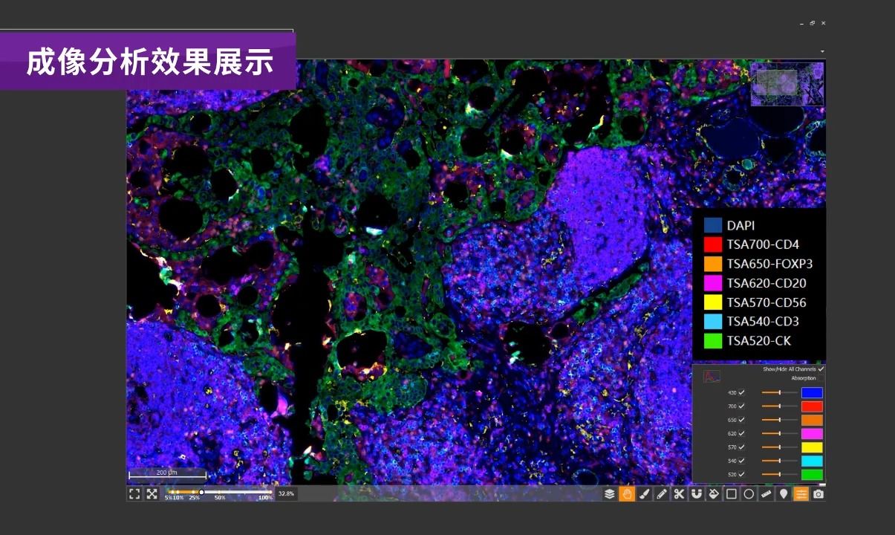The width and height of the screenshot is (895, 535).
Task: Adjust the 620 channel intensity slider
Action: click(779, 433)
